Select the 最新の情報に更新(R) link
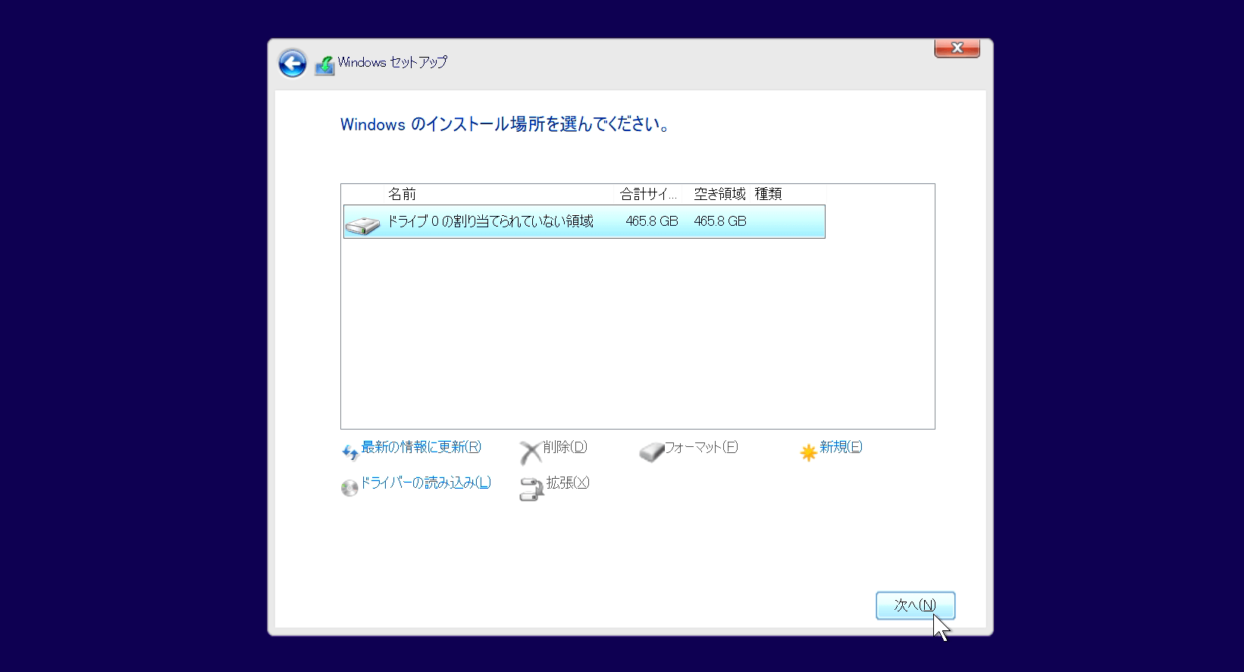 pyautogui.click(x=421, y=447)
